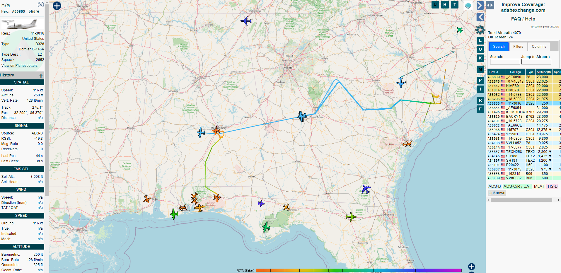The width and height of the screenshot is (561, 273).
Task: Open the FAQ / Help link
Action: [x=523, y=19]
